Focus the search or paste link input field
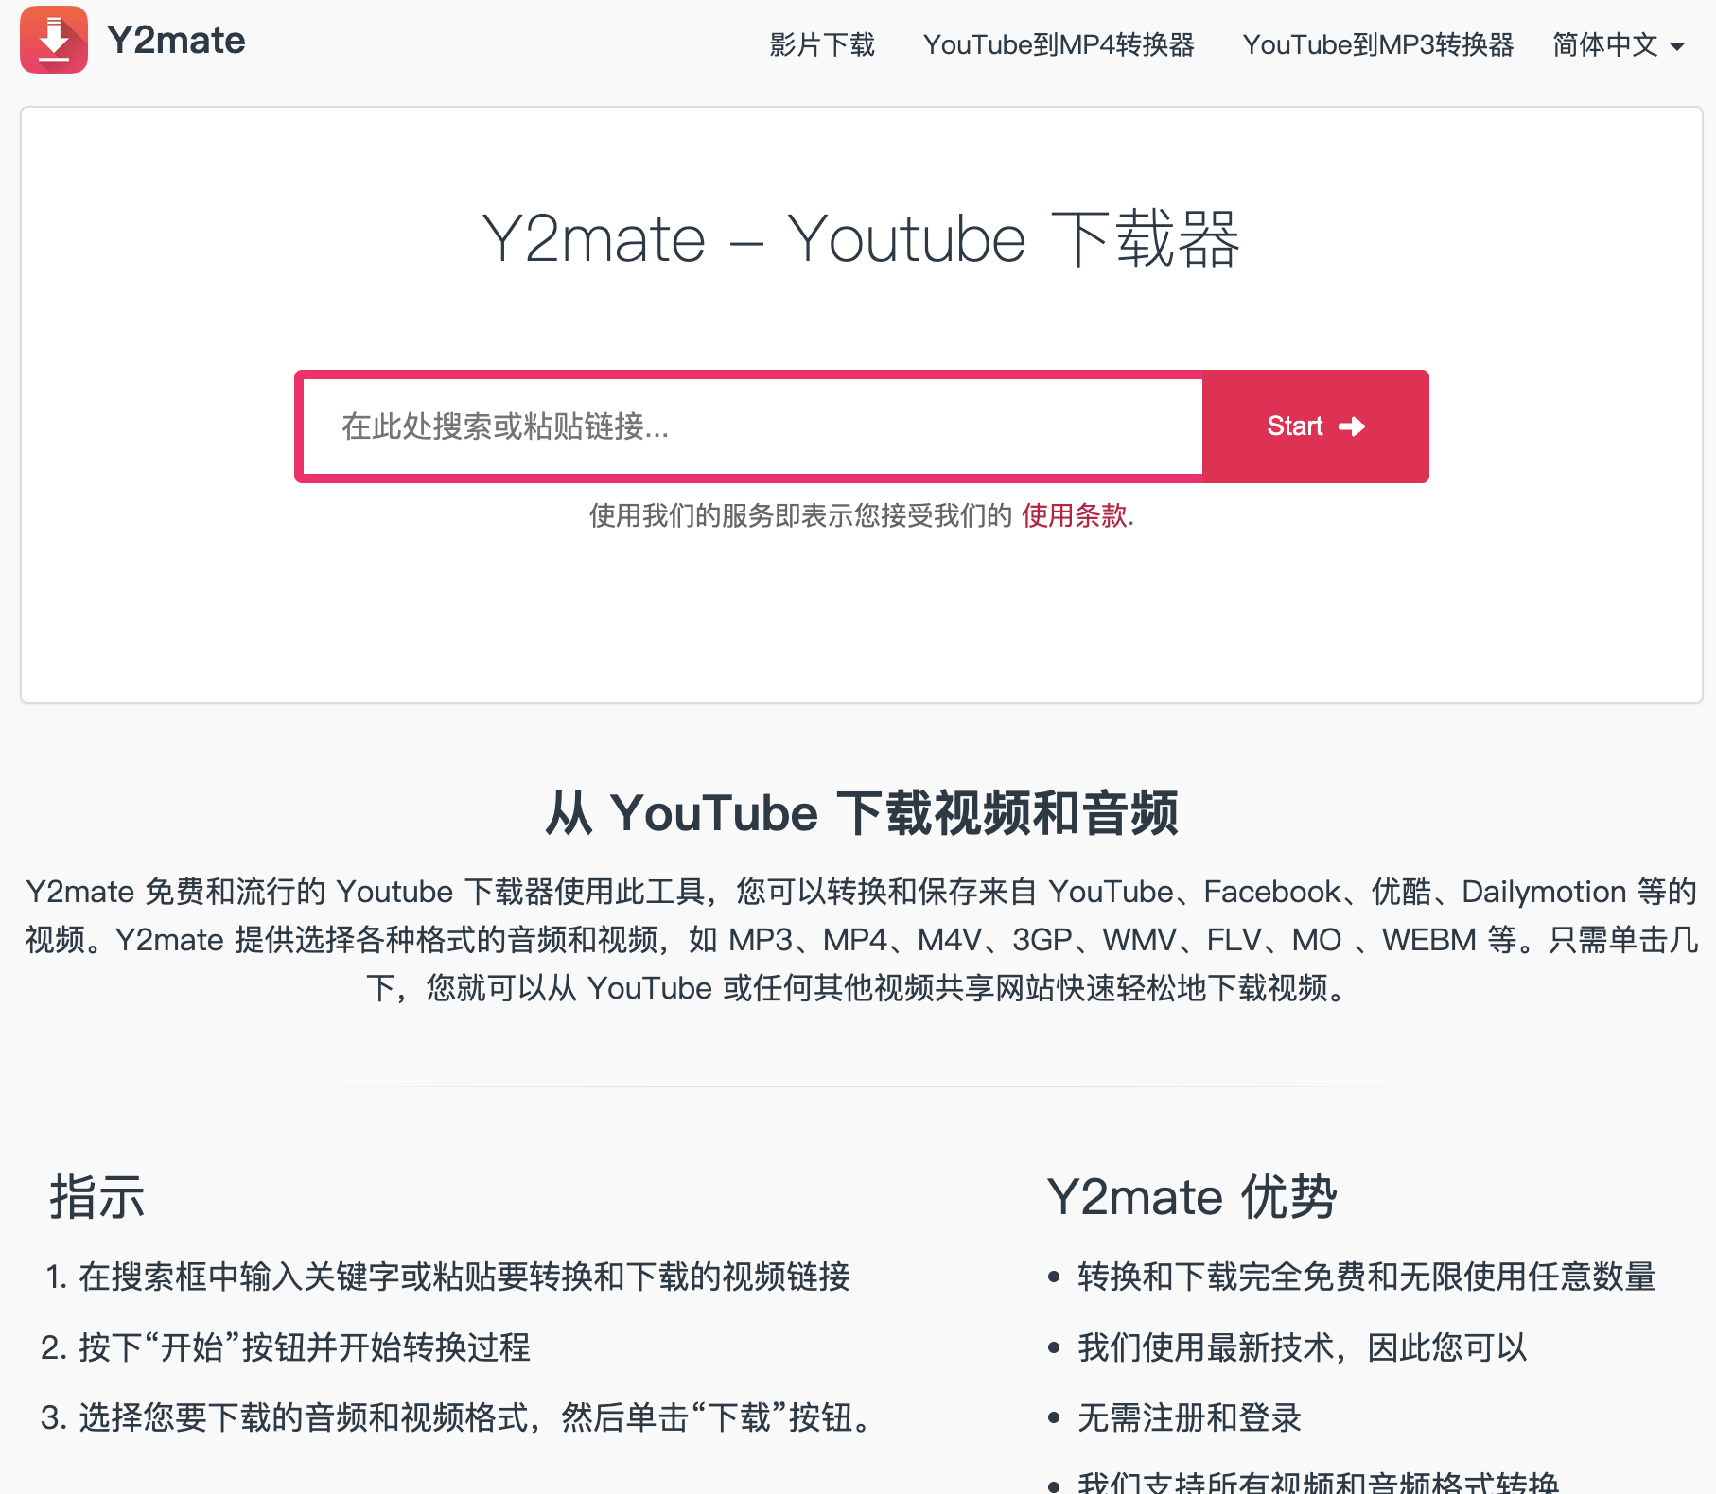The height and width of the screenshot is (1494, 1716). point(753,426)
